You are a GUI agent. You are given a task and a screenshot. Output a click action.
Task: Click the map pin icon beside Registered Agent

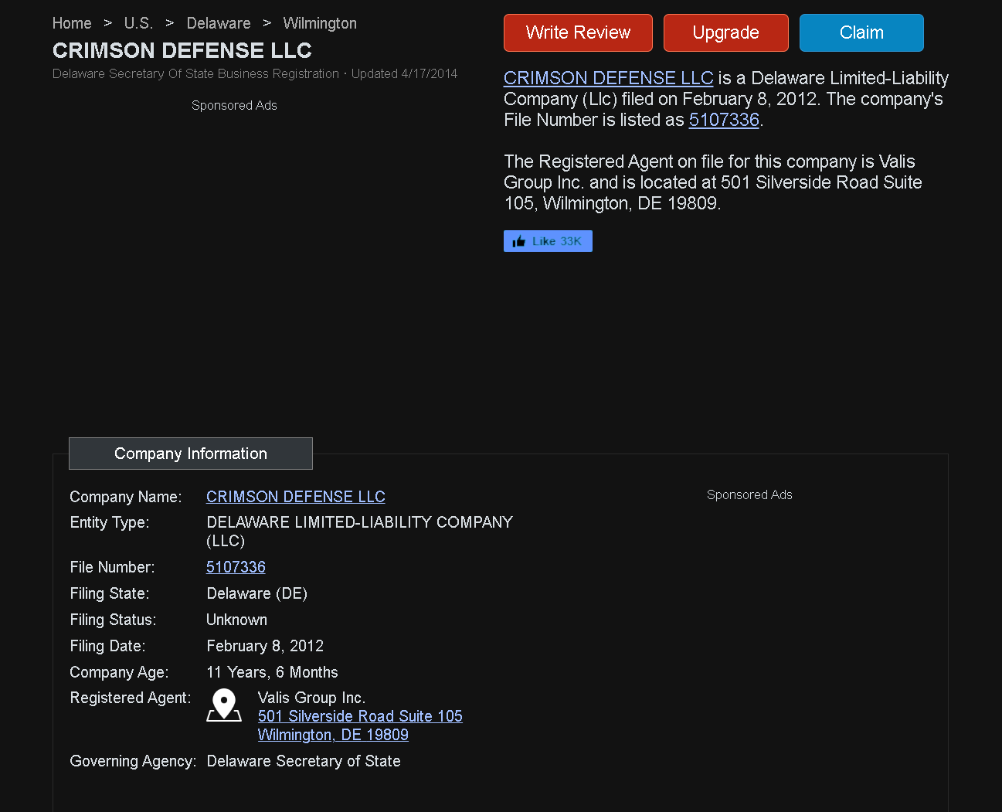(x=224, y=705)
